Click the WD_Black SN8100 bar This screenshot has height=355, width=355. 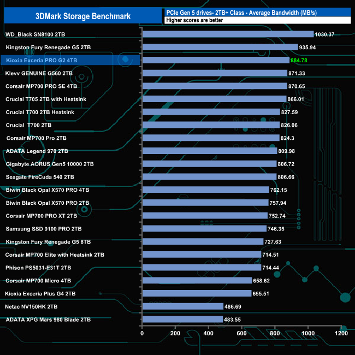[x=228, y=34]
